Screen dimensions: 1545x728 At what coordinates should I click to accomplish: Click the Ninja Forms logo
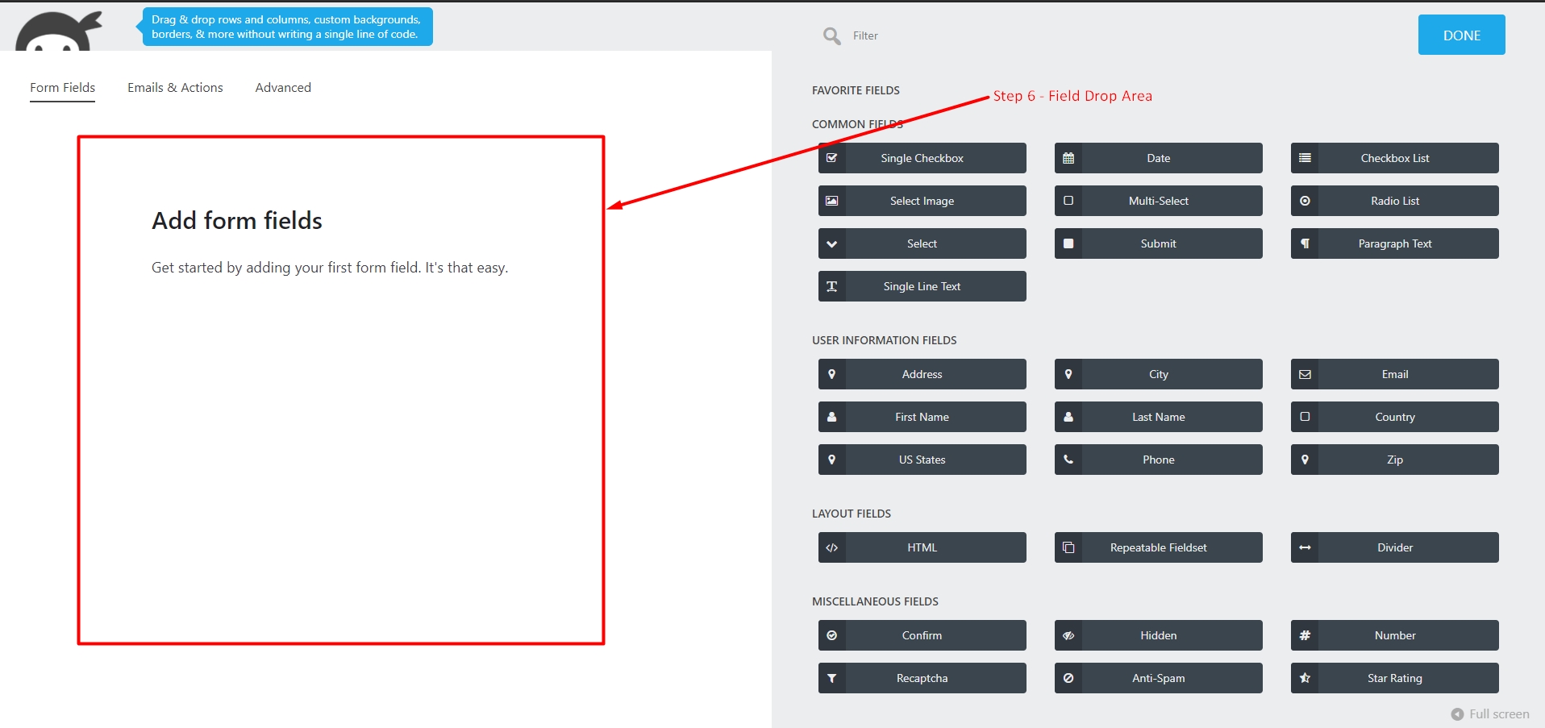pos(59,31)
